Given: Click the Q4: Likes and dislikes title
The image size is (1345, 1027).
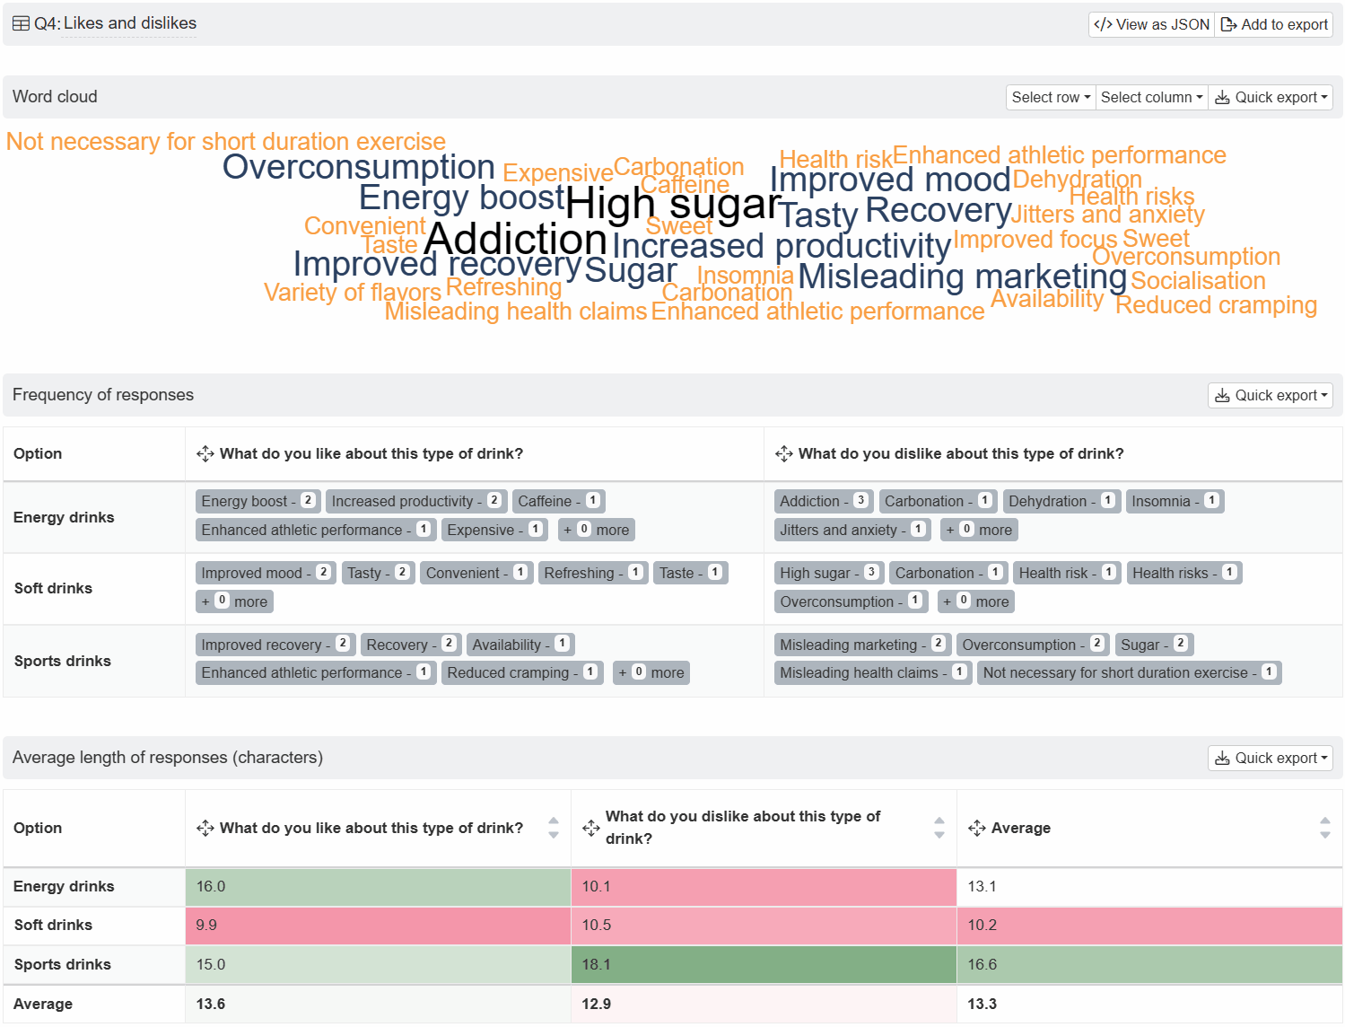Looking at the screenshot, I should (115, 23).
